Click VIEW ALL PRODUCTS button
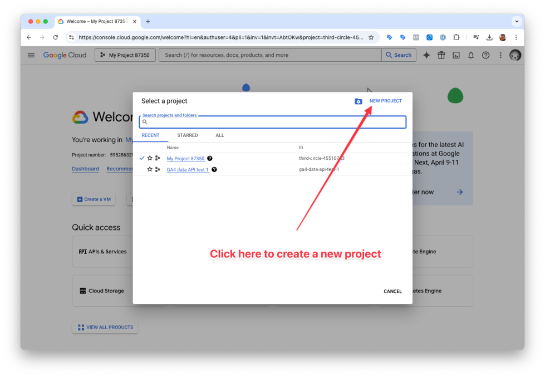Screen dimensions: 545x377 click(105, 327)
